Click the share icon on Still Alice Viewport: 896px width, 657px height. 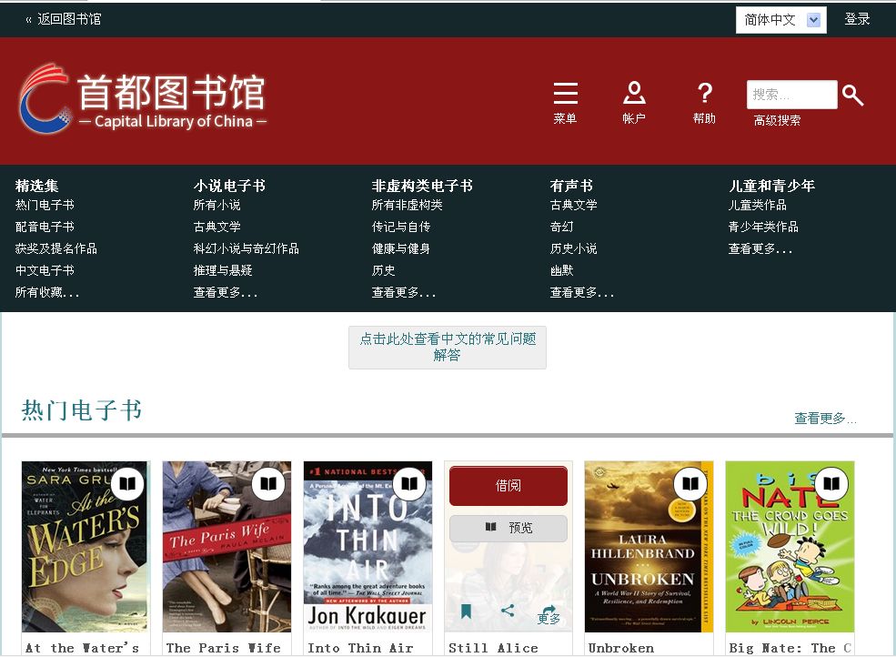(x=508, y=612)
